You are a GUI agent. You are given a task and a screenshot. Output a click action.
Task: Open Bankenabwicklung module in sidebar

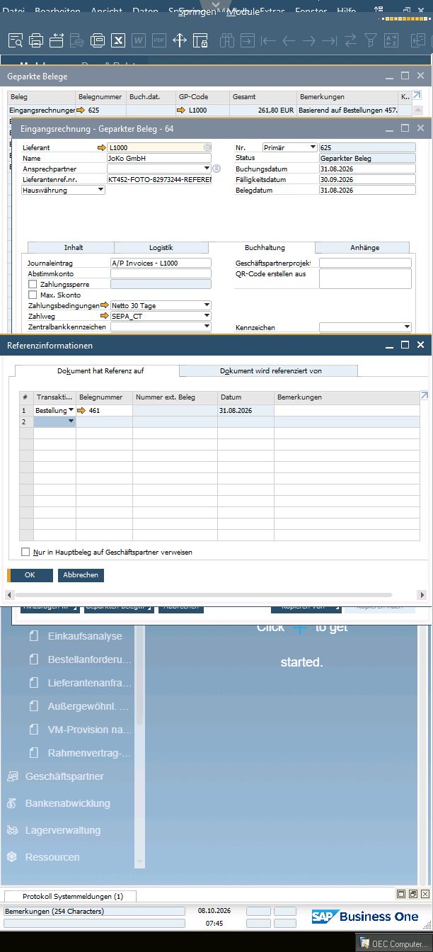68,803
